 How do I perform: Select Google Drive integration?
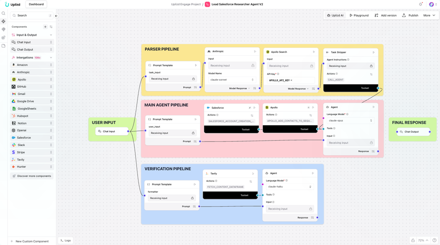point(32,102)
